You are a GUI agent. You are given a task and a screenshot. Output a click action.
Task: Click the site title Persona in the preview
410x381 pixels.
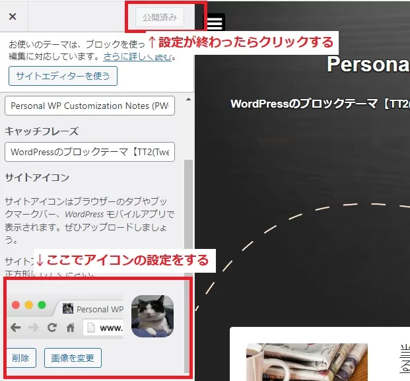pos(368,64)
